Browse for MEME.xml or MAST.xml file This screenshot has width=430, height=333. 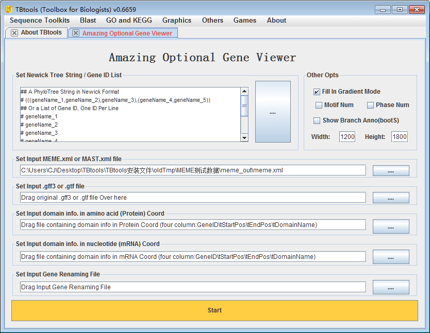click(391, 170)
